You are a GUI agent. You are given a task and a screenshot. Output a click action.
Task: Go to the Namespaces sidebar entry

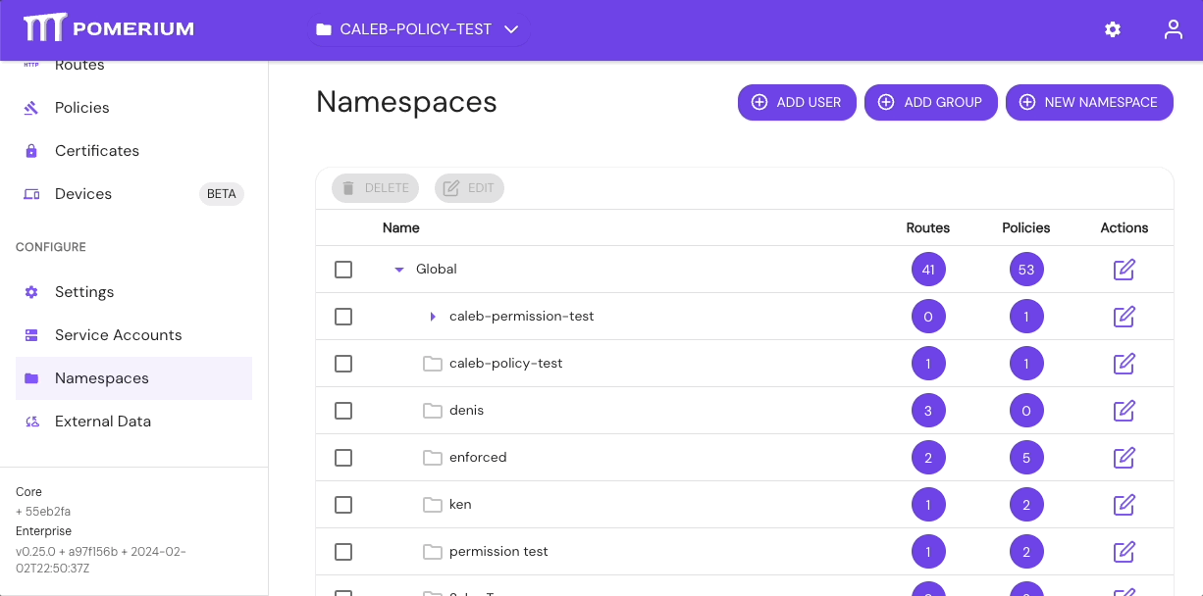tap(101, 377)
